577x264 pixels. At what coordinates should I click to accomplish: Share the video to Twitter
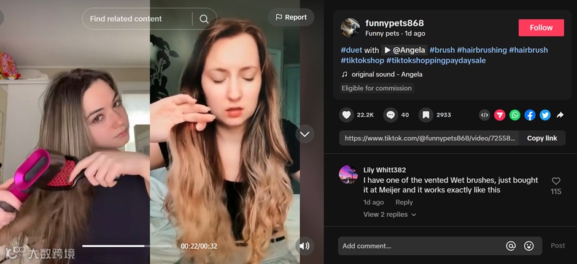[x=545, y=115]
